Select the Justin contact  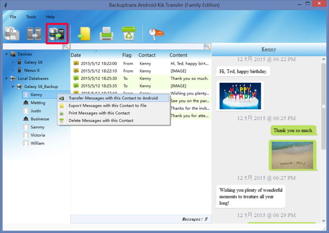tap(36, 111)
